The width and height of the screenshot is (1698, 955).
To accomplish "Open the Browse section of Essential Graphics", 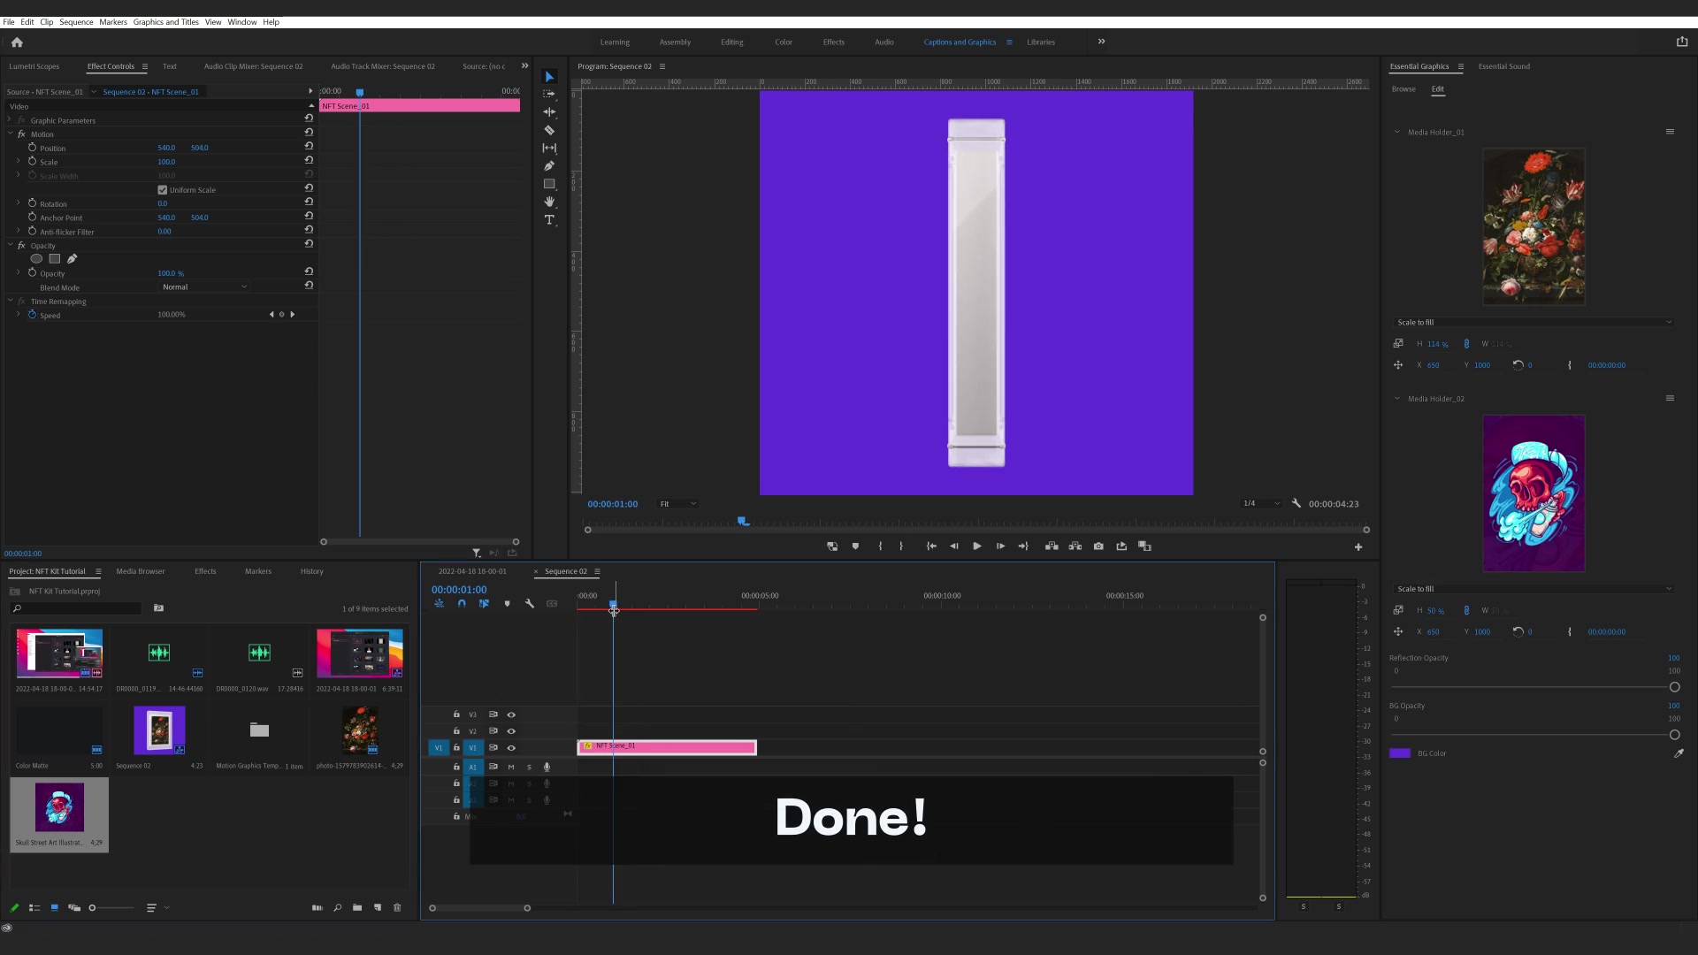I will [x=1403, y=89].
